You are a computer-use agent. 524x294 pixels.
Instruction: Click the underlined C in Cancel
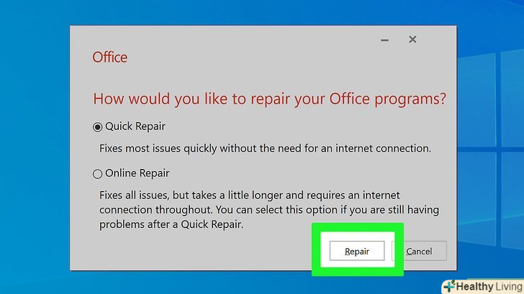409,252
